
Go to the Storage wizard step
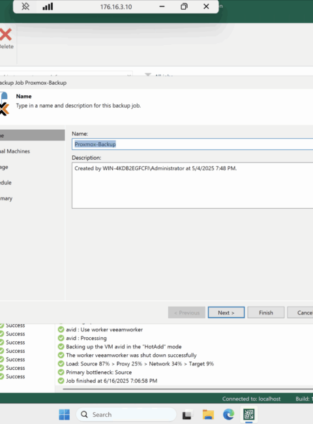tap(5, 167)
